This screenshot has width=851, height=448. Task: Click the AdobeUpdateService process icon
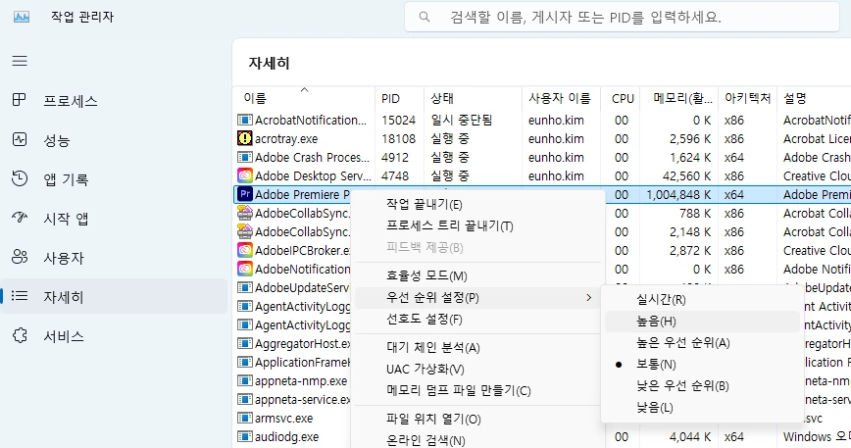click(x=245, y=287)
